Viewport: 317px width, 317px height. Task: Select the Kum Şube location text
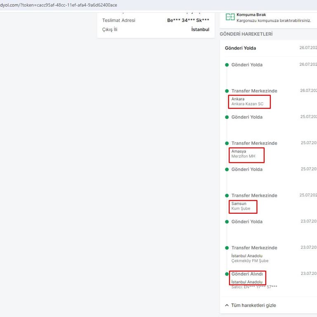(x=241, y=209)
